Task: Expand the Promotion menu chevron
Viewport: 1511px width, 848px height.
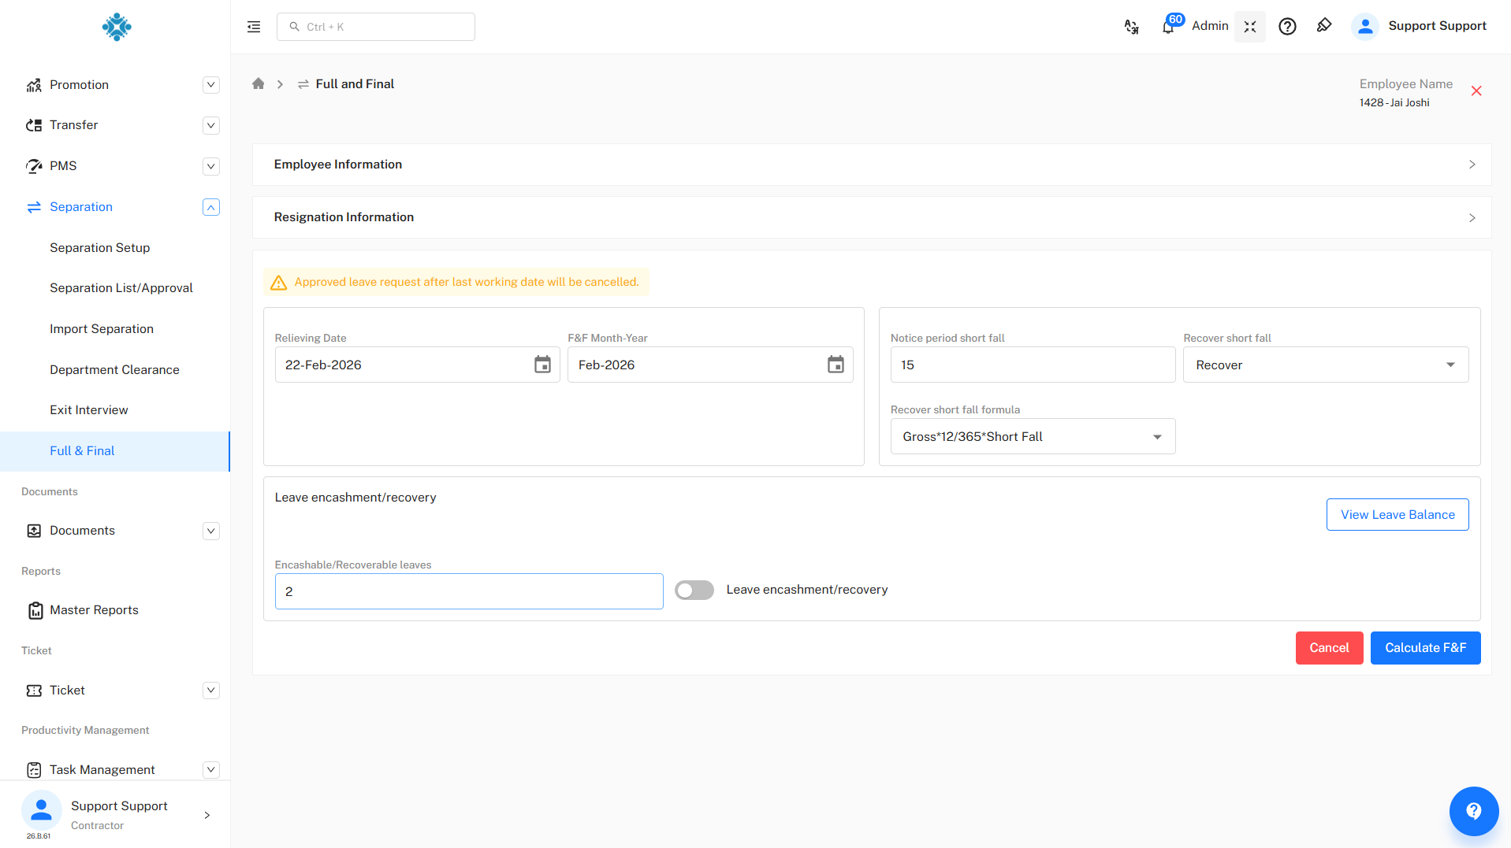Action: tap(210, 85)
